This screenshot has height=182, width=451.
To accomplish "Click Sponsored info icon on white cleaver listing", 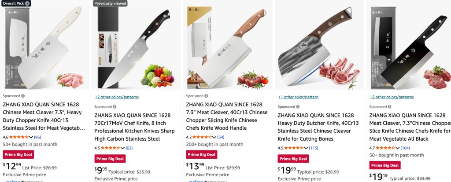I will click(23, 96).
